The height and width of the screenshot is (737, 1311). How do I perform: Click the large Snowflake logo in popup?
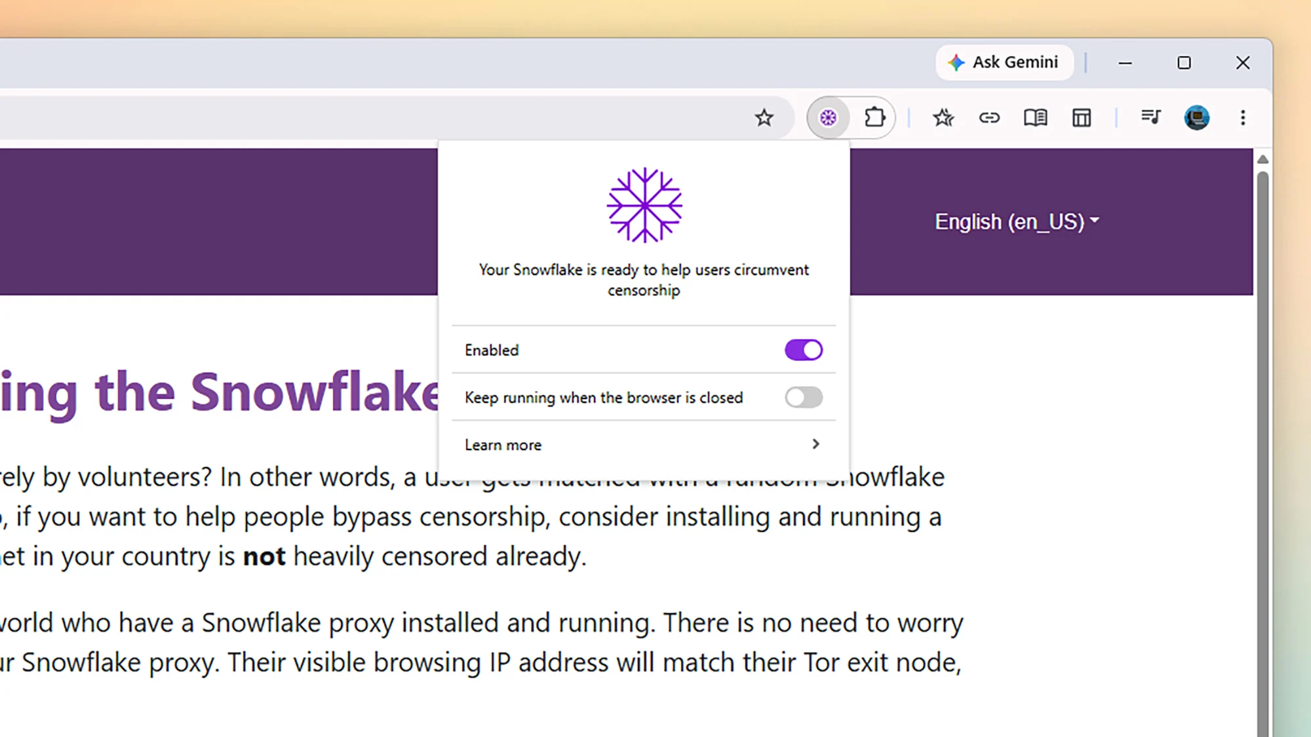coord(644,206)
